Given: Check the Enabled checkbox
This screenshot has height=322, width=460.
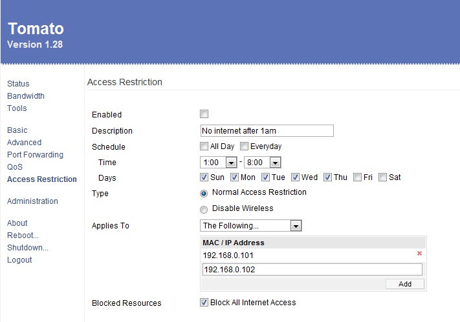Looking at the screenshot, I should coord(204,114).
